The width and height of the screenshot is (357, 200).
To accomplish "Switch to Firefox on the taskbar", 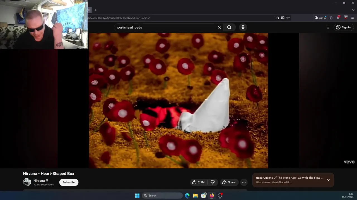I will (x=212, y=196).
